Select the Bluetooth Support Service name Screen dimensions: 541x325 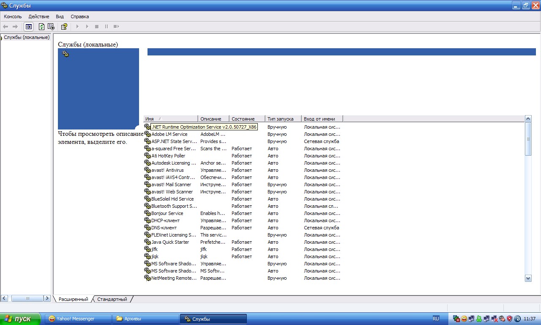coord(174,206)
